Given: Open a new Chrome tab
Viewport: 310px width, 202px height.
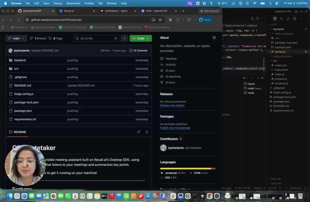Looking at the screenshot, I should [x=183, y=11].
